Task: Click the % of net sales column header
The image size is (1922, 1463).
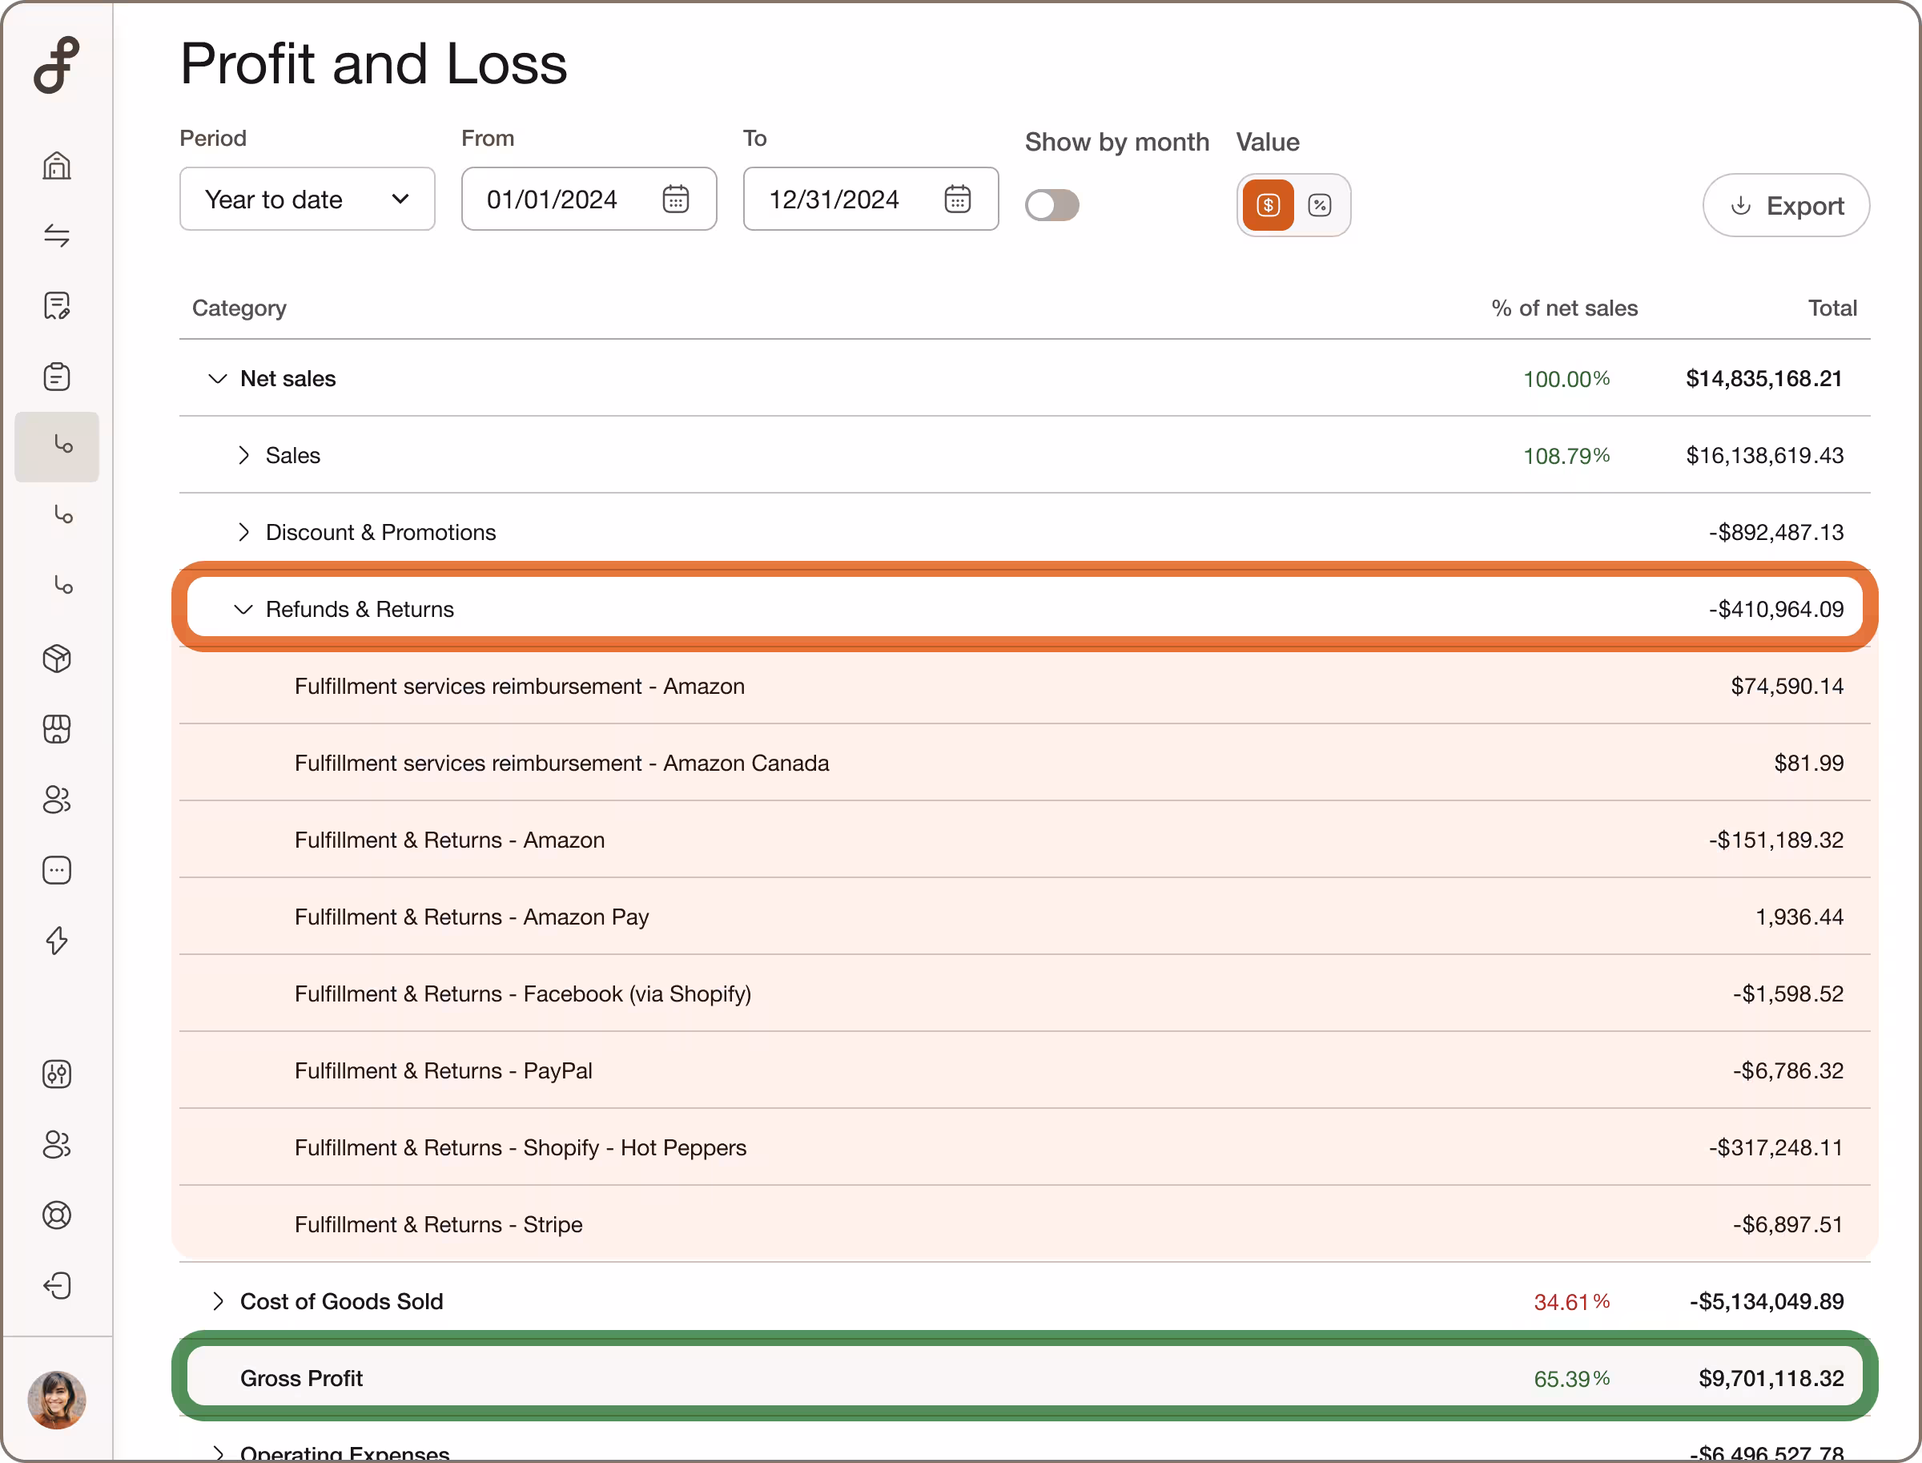Action: [1564, 308]
